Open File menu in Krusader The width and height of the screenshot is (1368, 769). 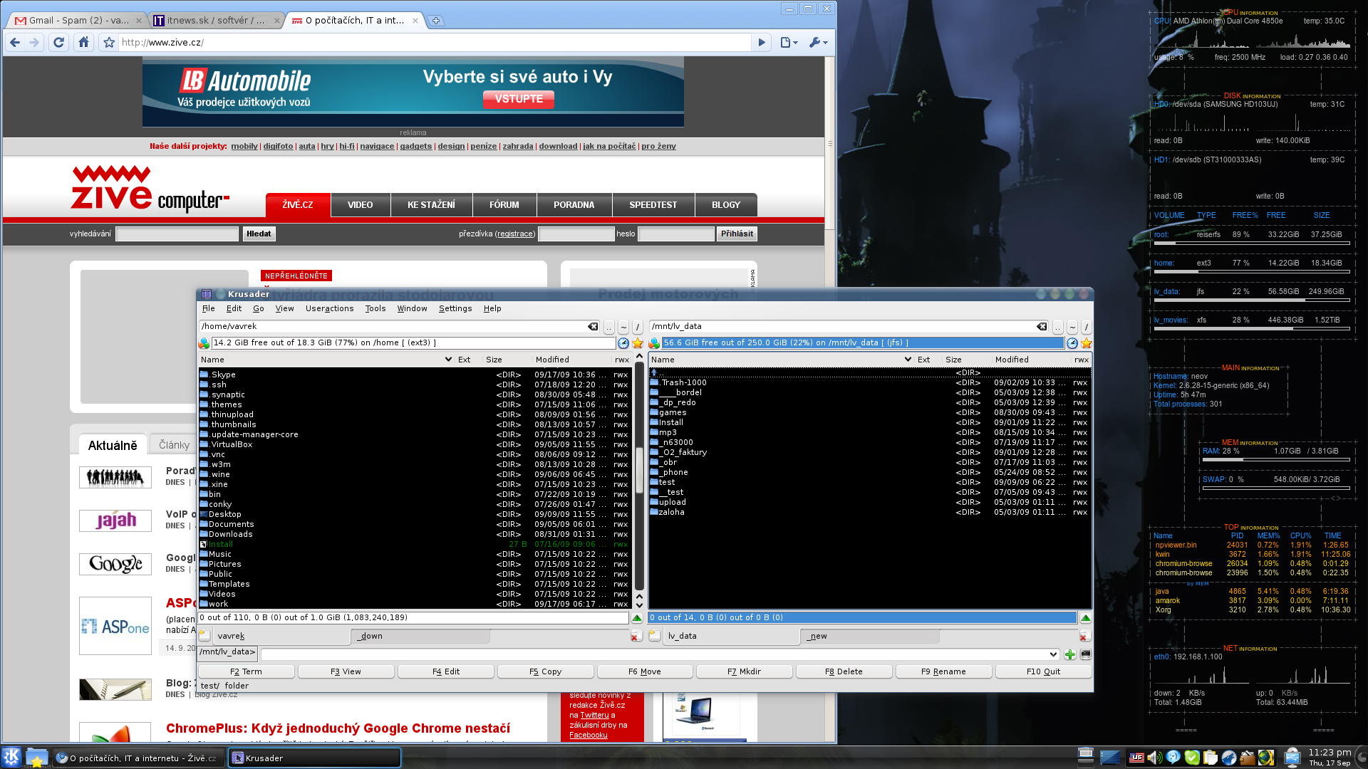coord(209,309)
